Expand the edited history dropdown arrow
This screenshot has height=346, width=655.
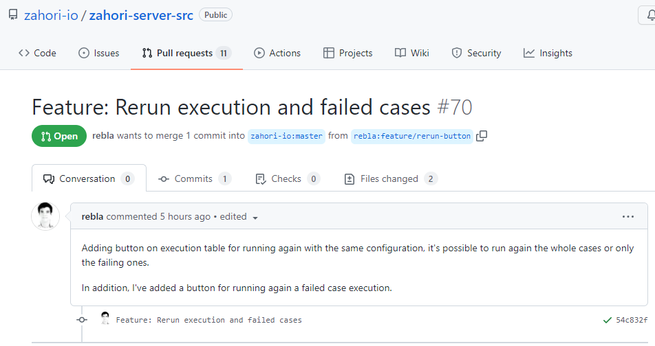pyautogui.click(x=255, y=218)
